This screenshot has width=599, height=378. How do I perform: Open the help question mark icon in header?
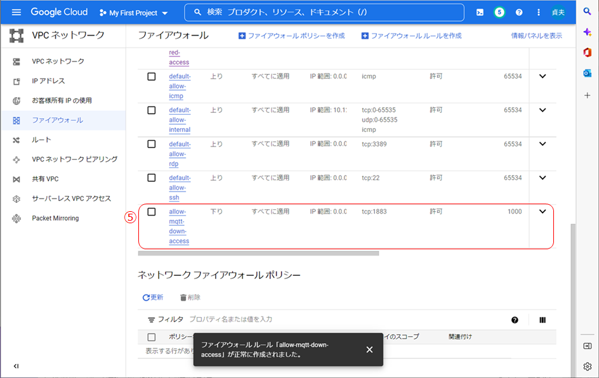519,13
